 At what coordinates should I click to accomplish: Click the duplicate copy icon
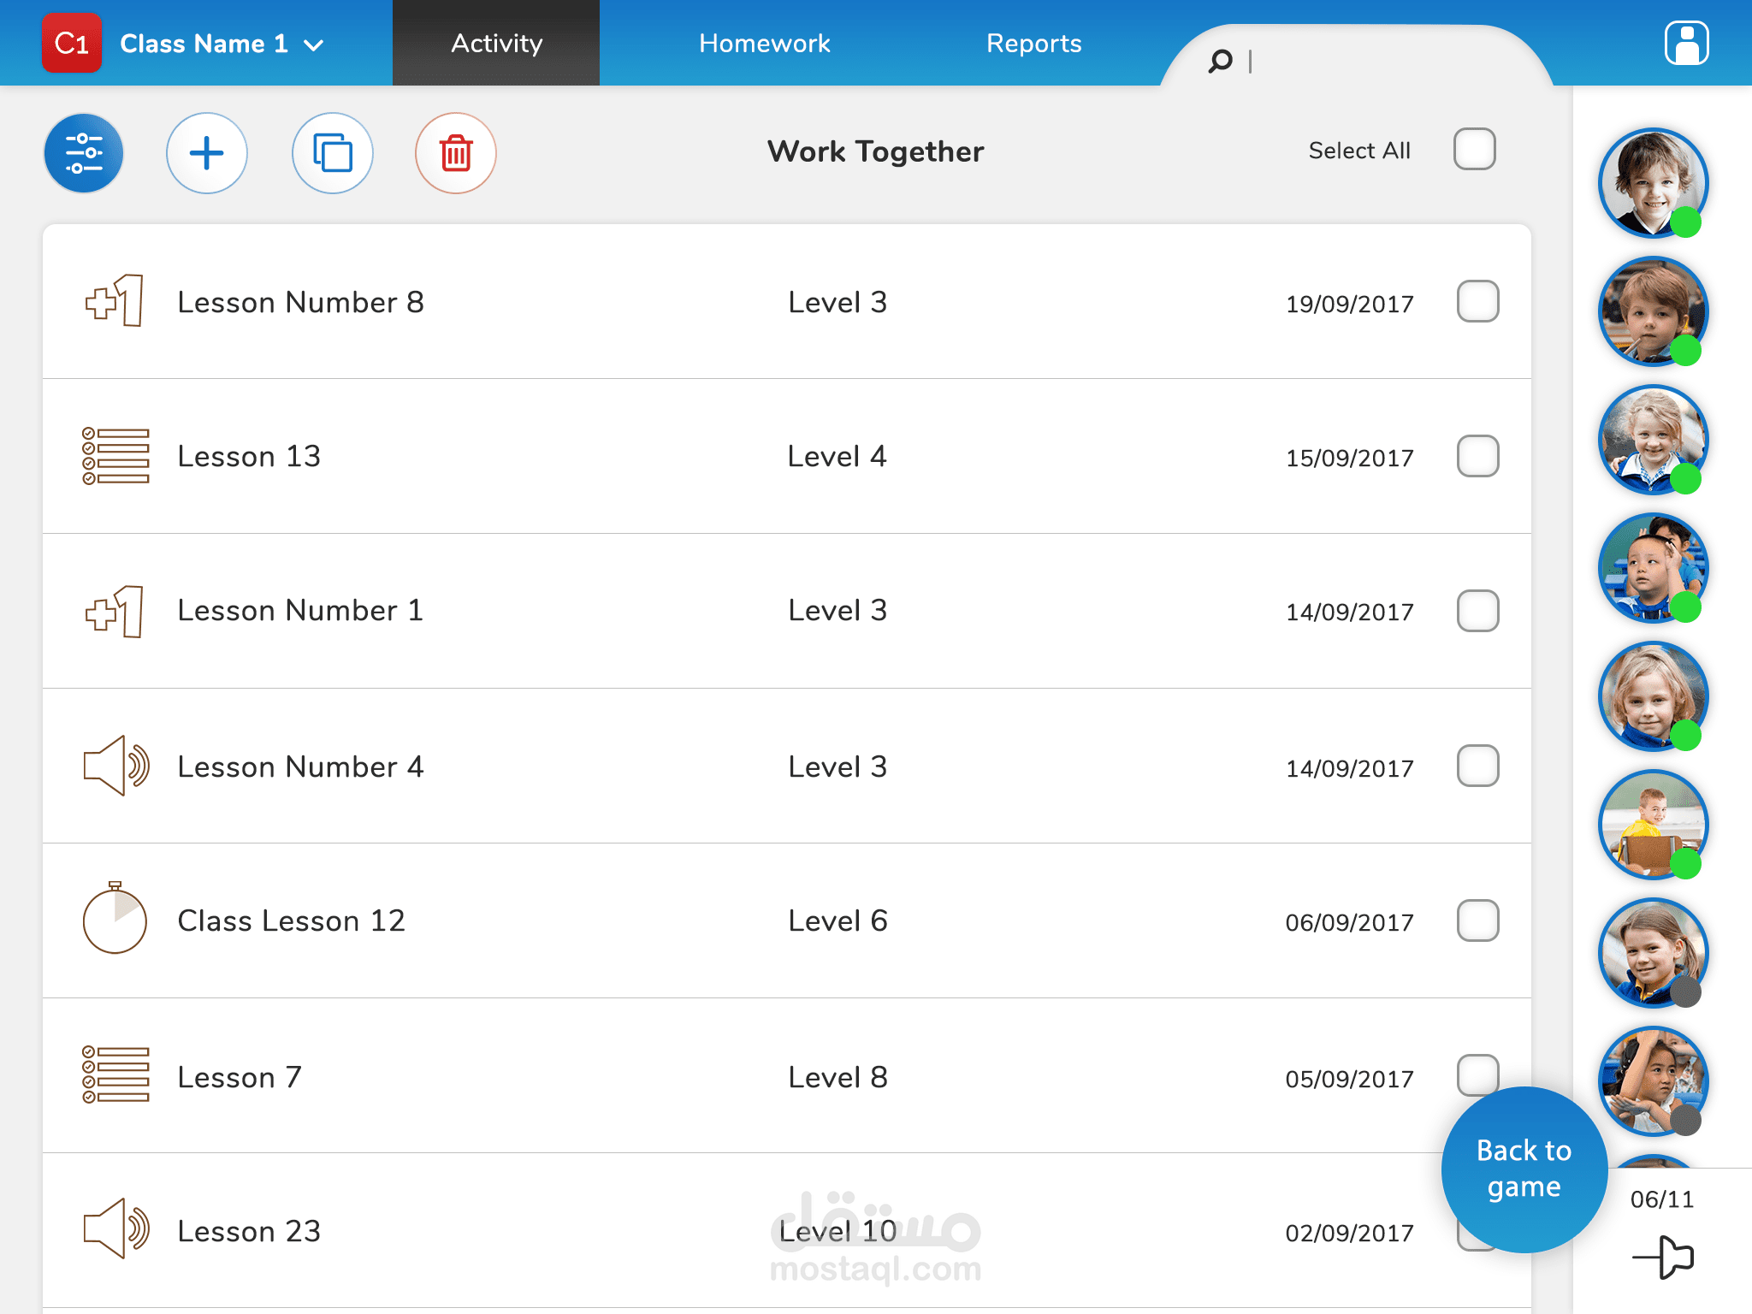[x=332, y=153]
